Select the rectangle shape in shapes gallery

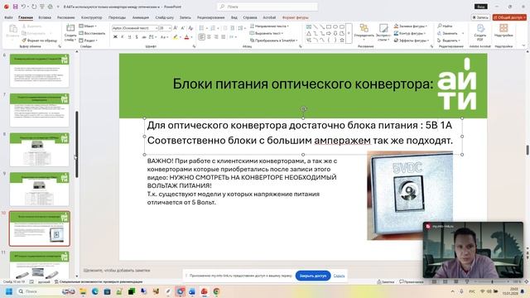click(x=329, y=26)
